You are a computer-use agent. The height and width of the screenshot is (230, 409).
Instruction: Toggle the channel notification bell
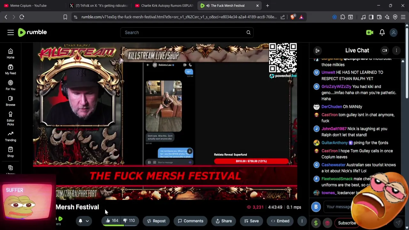click(81, 221)
